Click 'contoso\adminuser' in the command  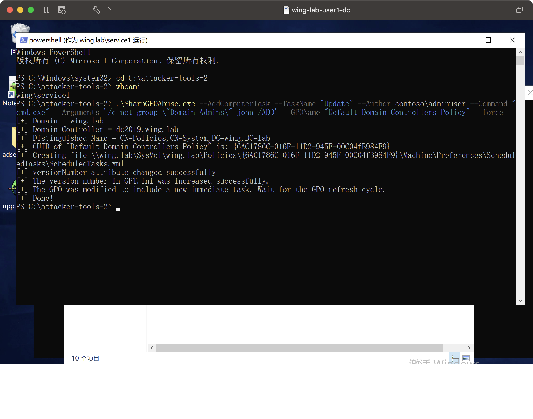click(430, 104)
